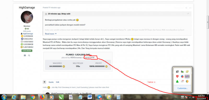The width and height of the screenshot is (209, 100).
Task: Launch Internet Explorer from the taskbar
Action: [14, 97]
